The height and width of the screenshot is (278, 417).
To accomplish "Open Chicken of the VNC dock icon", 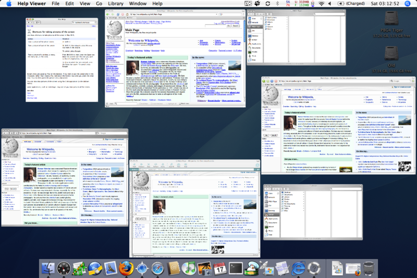I will click(x=252, y=268).
